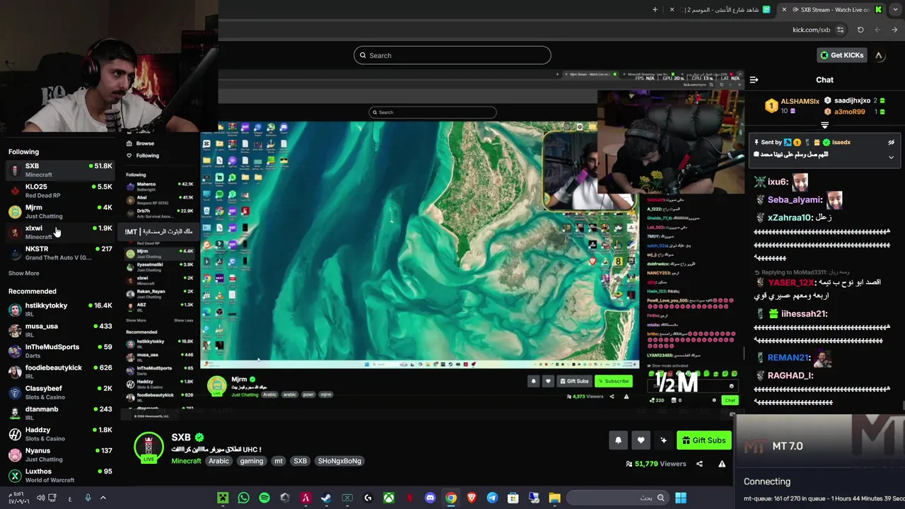This screenshot has height=509, width=905.
Task: Open the new tab plus button
Action: click(x=655, y=9)
